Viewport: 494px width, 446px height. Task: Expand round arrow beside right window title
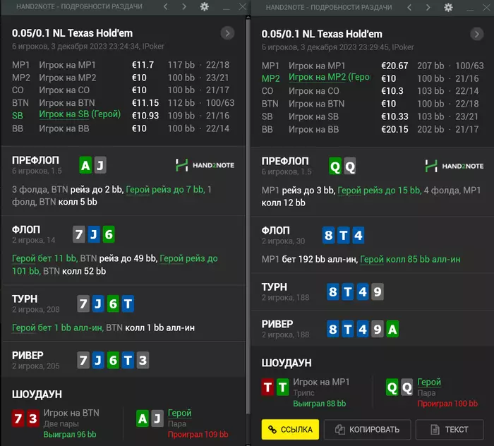pos(477,34)
